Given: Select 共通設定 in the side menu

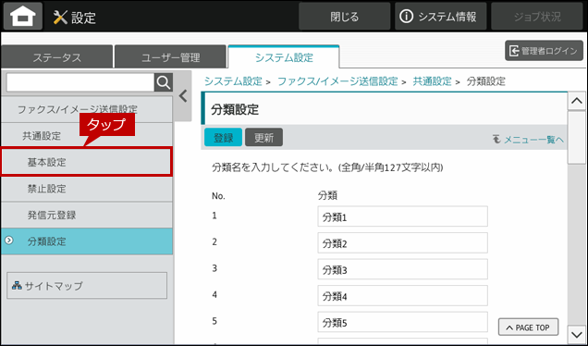Looking at the screenshot, I should (87, 135).
